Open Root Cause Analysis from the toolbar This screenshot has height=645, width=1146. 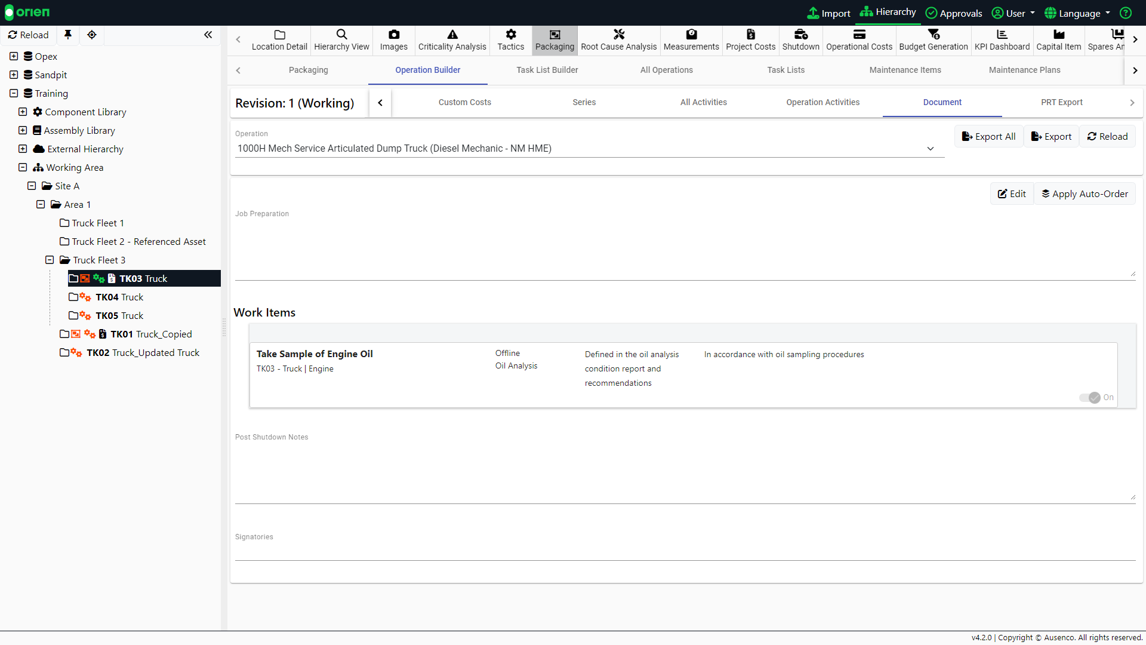618,40
